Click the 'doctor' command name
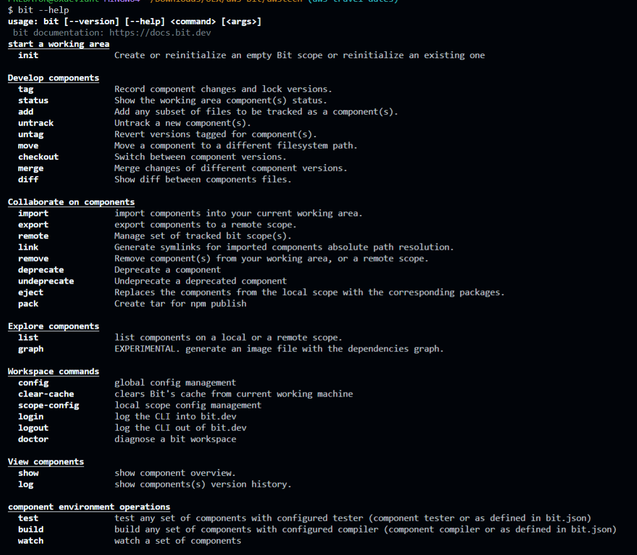 click(x=33, y=439)
